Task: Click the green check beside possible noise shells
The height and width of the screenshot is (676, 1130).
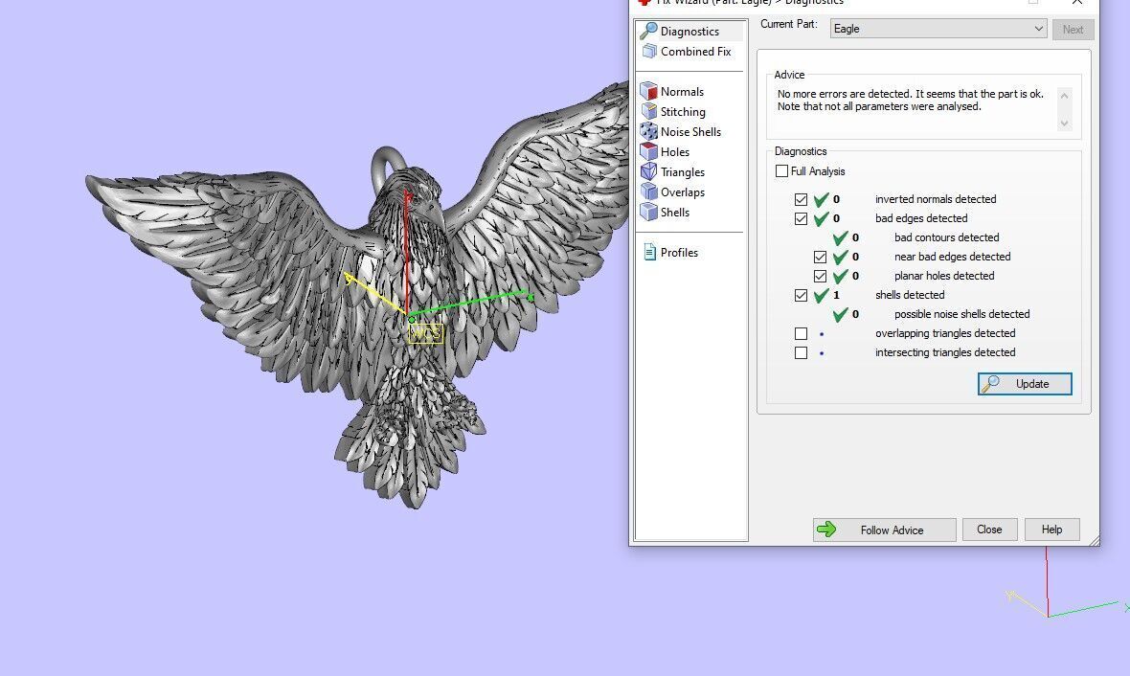Action: 840,314
